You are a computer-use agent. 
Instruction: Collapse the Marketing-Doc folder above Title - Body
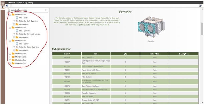10,14
